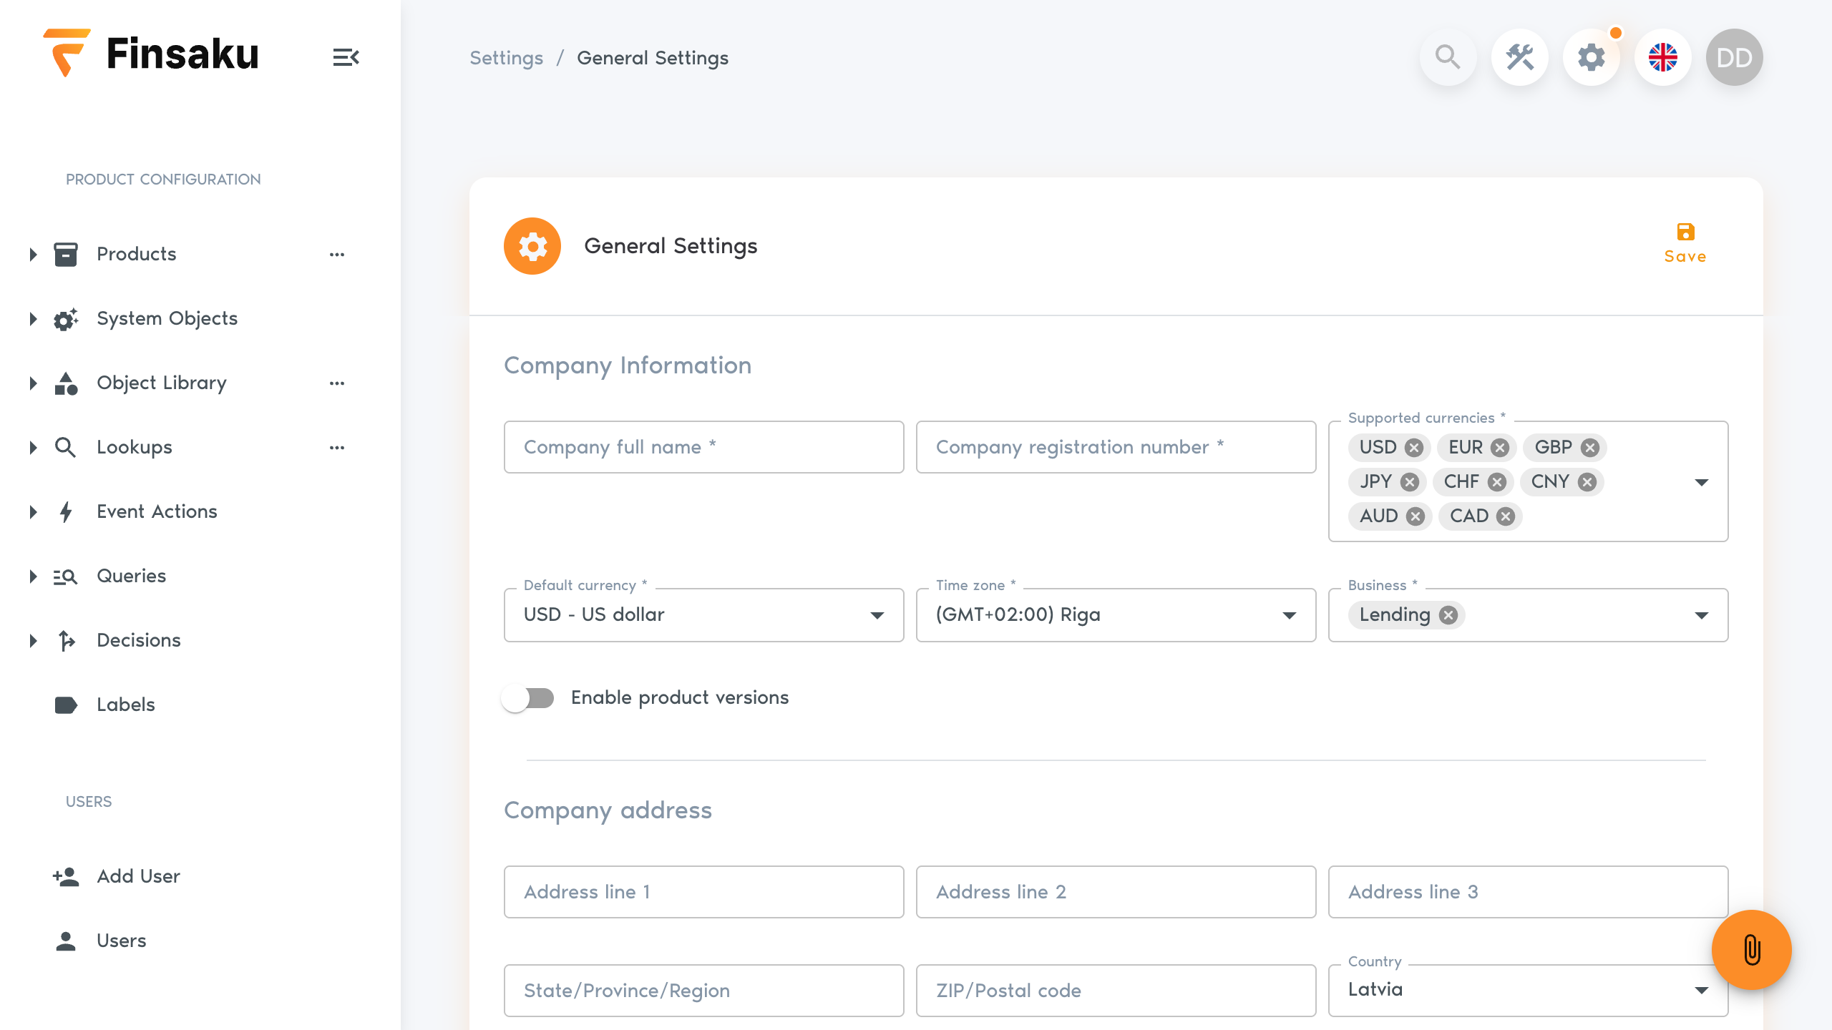Focus Address line 2 field
Screen dimensions: 1832x1030
click(1116, 892)
